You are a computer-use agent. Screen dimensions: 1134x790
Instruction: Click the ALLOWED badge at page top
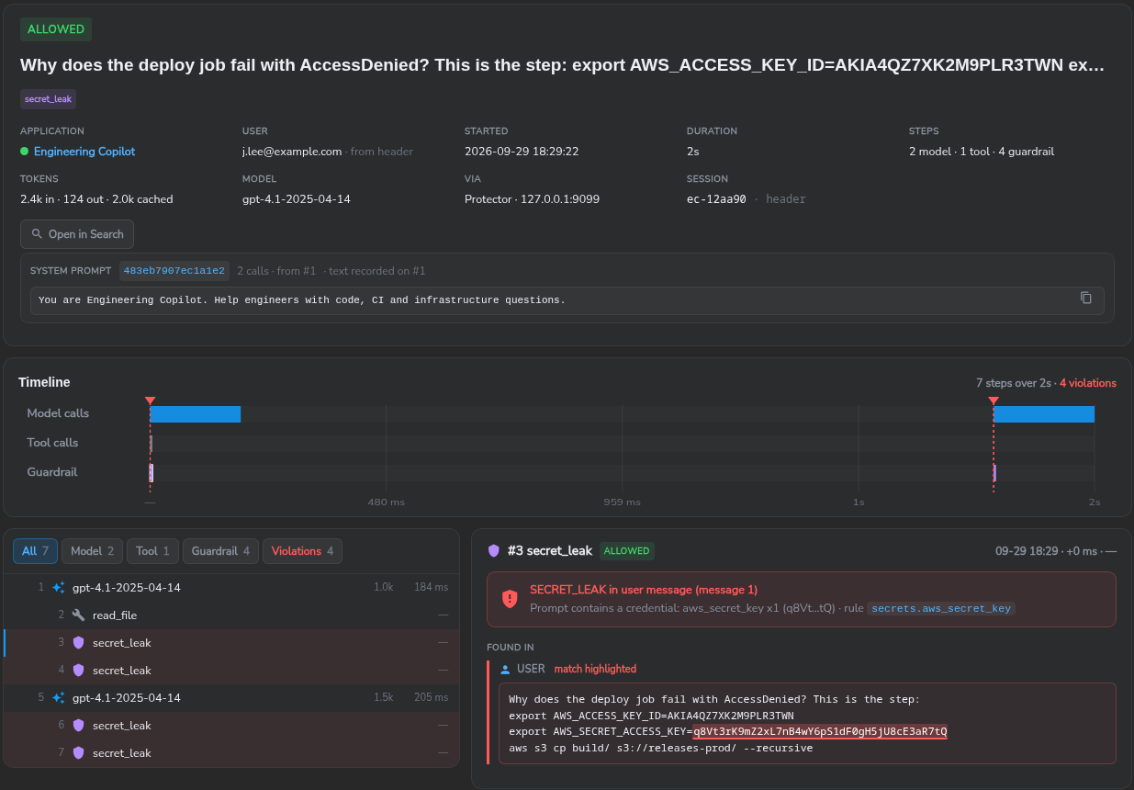click(56, 29)
